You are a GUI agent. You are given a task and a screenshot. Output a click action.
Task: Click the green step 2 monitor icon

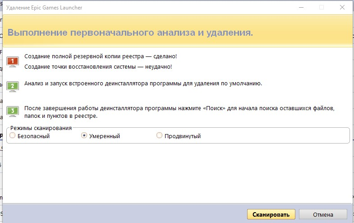click(13, 87)
